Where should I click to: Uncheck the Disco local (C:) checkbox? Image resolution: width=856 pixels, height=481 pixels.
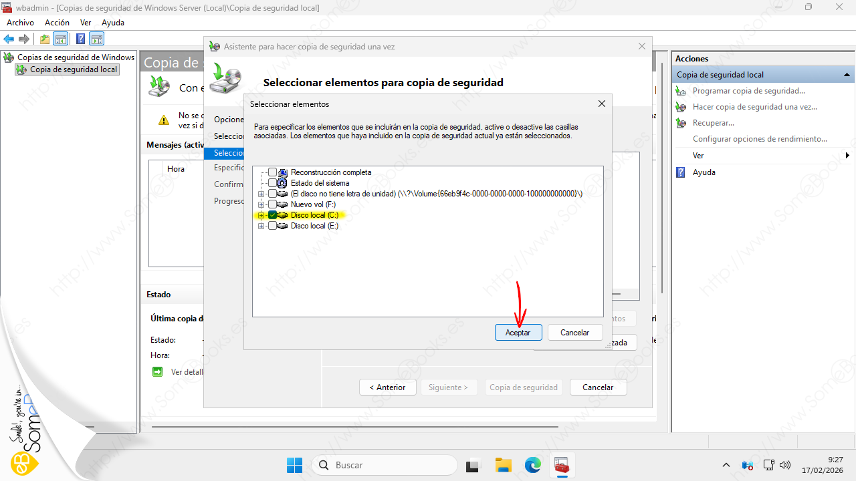pos(272,215)
